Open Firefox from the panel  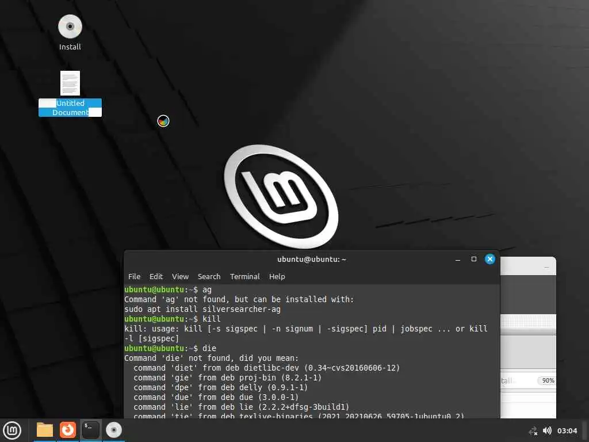click(68, 429)
